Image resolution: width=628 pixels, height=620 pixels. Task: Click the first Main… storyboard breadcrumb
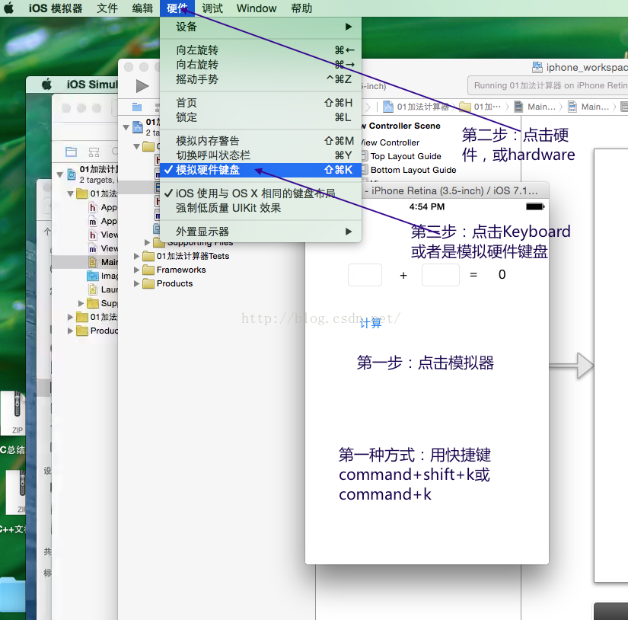click(x=535, y=107)
